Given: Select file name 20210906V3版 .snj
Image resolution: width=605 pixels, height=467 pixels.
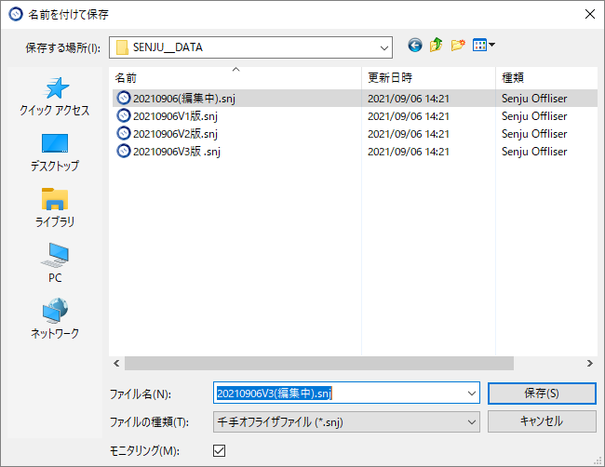Looking at the screenshot, I should point(177,152).
